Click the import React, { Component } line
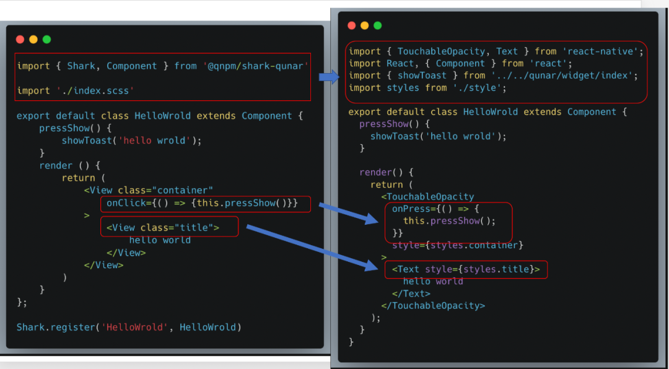The height and width of the screenshot is (369, 669). [460, 64]
